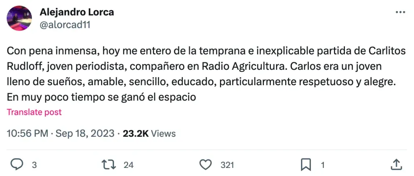
Task: Open the 10:56 PM timestamp
Action: (27, 133)
